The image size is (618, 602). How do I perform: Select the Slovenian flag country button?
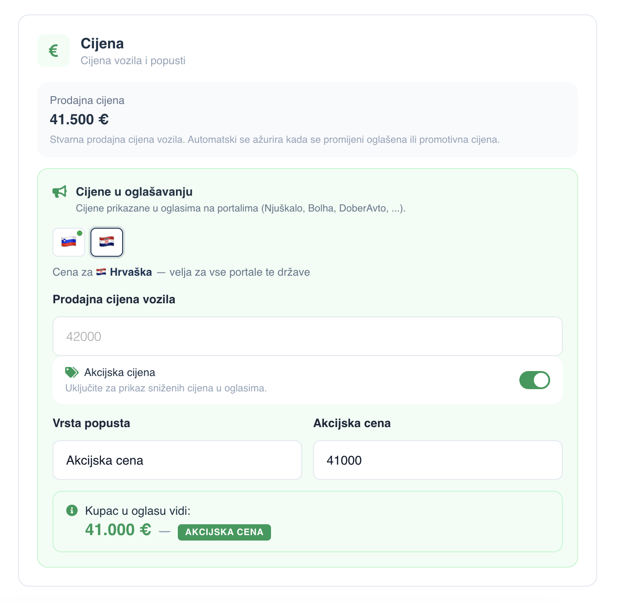(69, 242)
